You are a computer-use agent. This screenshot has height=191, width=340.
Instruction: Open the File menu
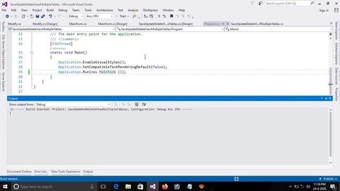pyautogui.click(x=4, y=10)
